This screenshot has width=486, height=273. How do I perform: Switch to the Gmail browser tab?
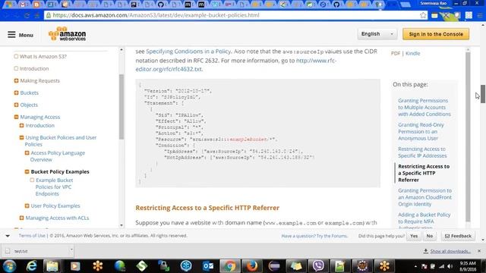23,5
